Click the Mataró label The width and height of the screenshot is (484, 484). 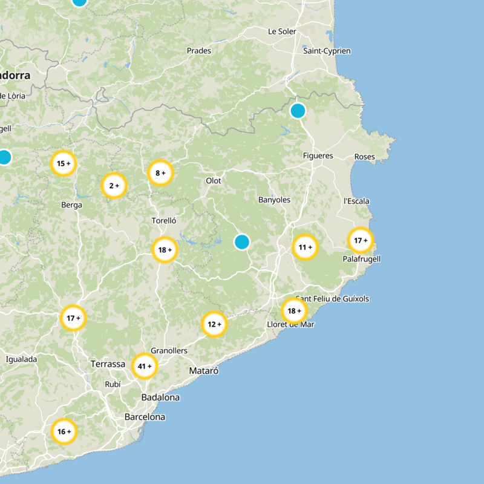pos(204,370)
